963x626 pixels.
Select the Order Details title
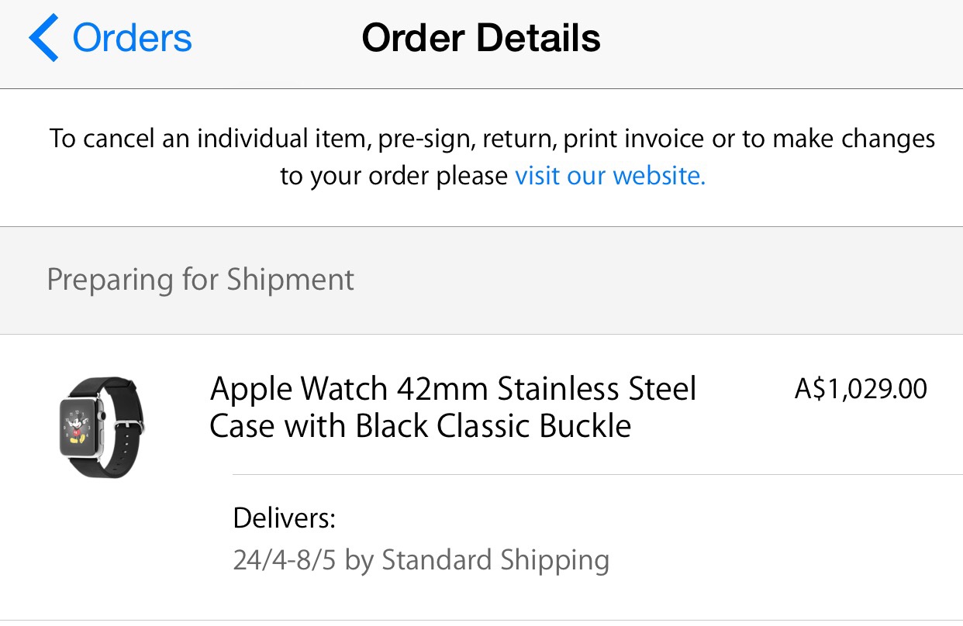pos(481,38)
